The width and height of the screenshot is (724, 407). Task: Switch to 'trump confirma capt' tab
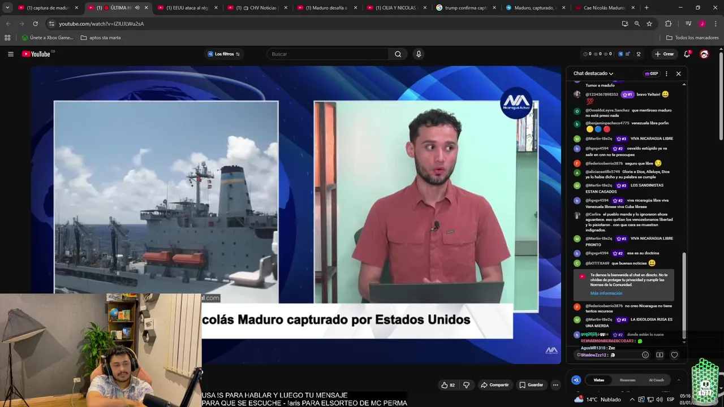(467, 8)
